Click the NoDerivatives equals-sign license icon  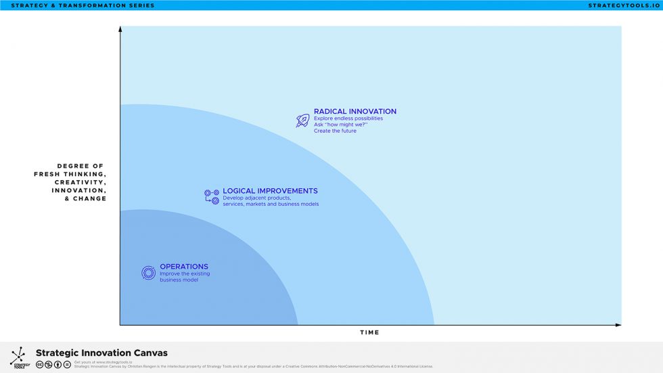[67, 365]
